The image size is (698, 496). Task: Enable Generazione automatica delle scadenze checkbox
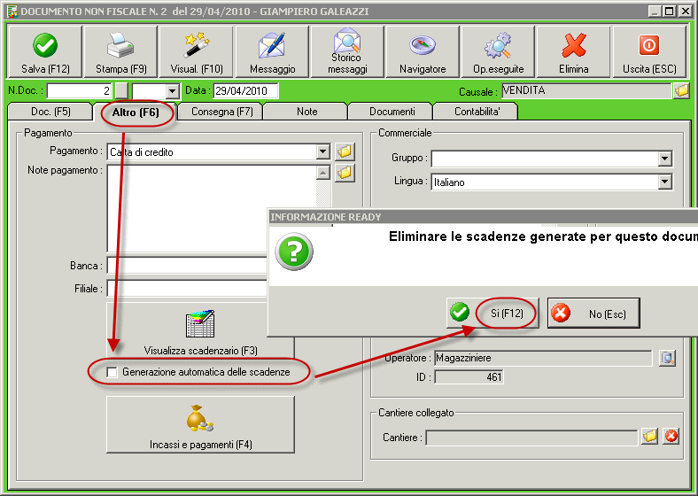tap(112, 372)
